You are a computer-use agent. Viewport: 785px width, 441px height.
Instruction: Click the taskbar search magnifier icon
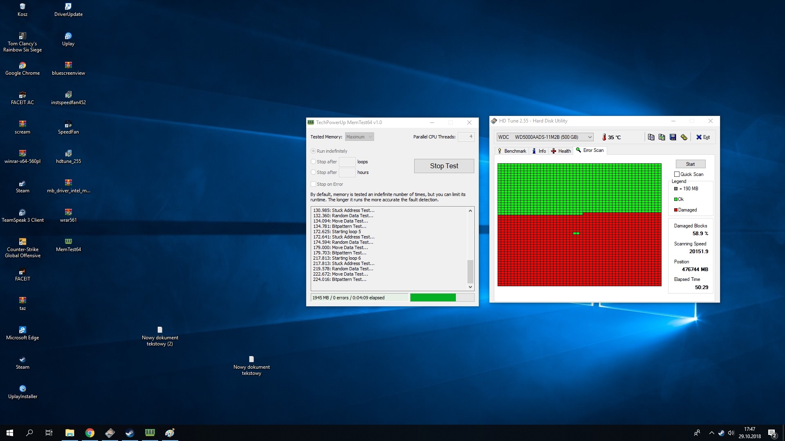click(29, 433)
